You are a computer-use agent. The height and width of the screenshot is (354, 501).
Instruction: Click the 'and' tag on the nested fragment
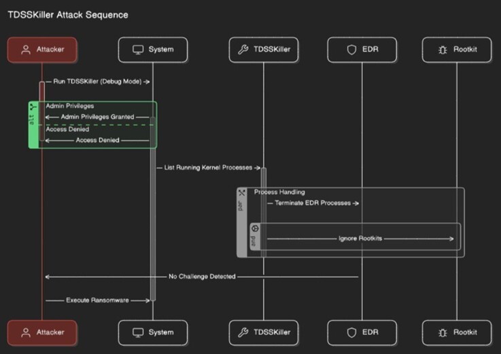click(254, 241)
